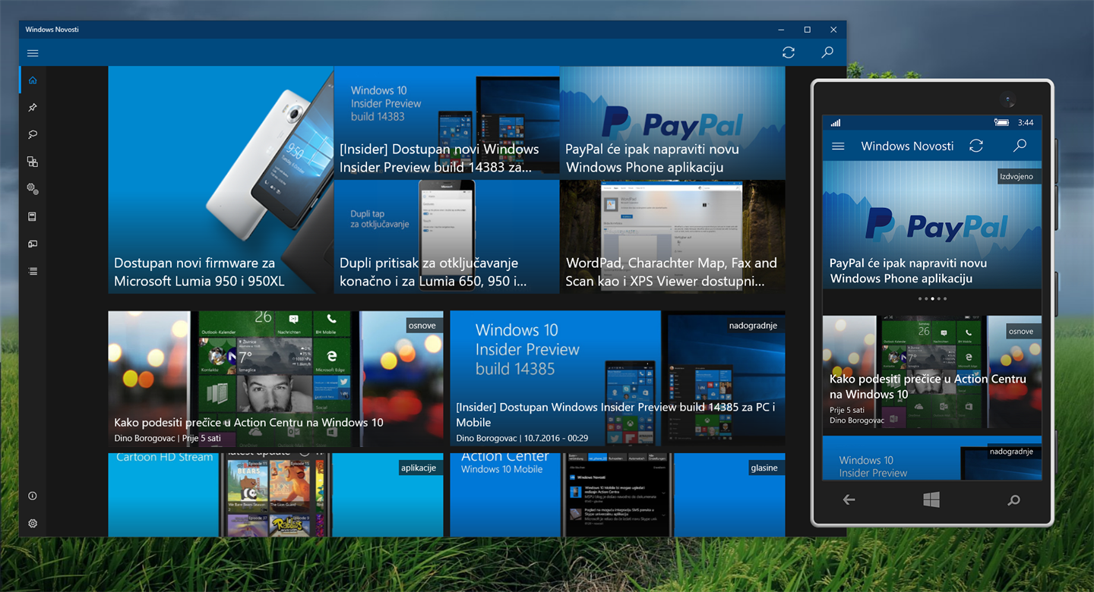
Task: Tap 'Prije 5 sati' on the phone card
Action: tap(847, 410)
